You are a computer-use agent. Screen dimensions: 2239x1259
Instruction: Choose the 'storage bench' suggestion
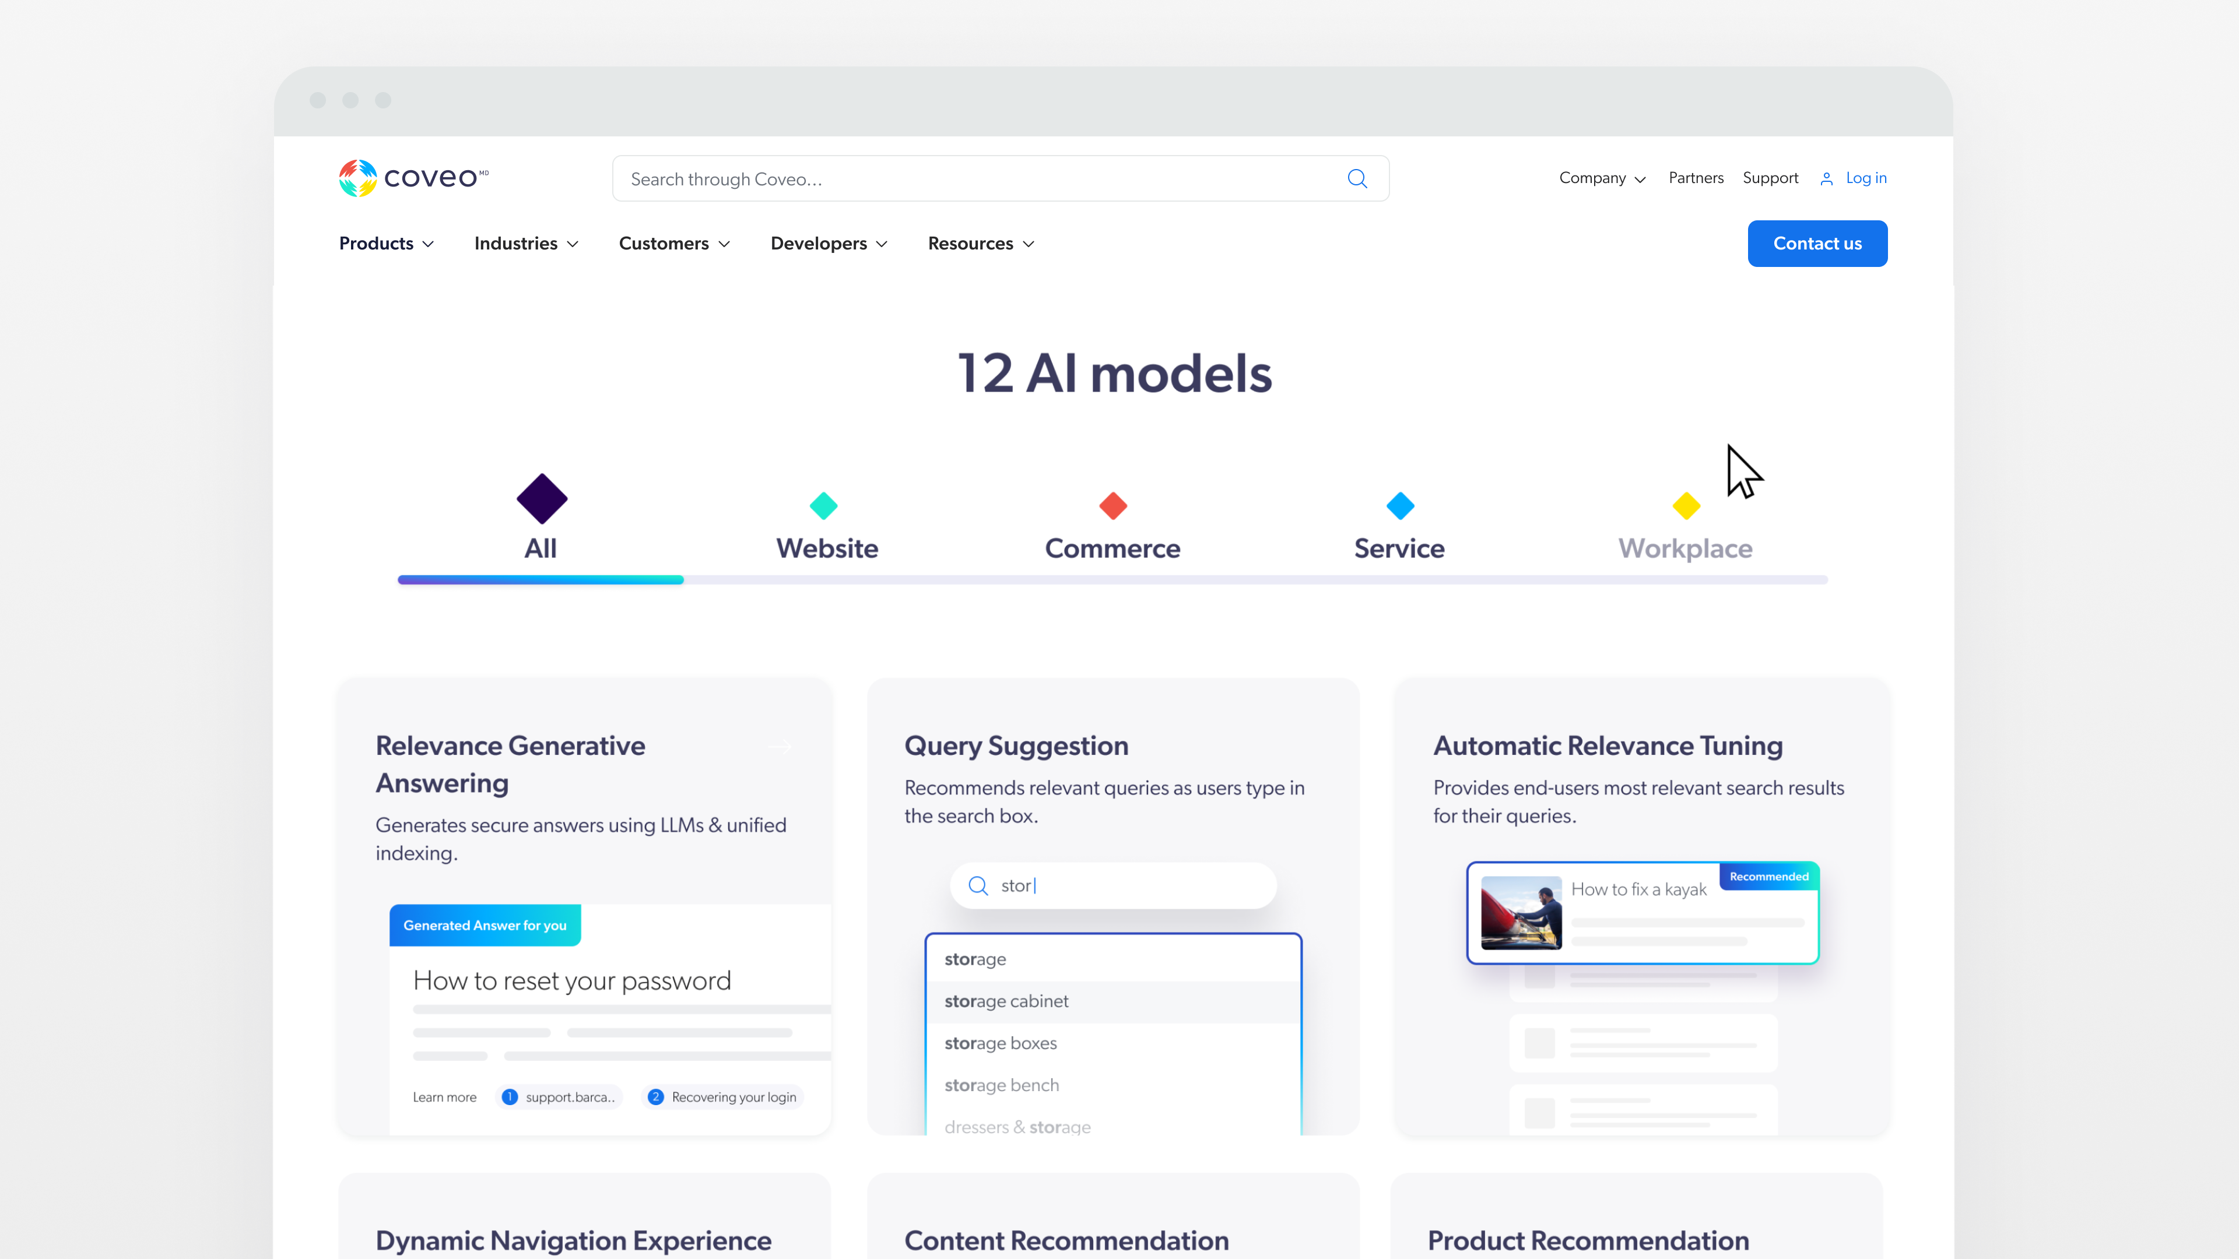[x=1113, y=1085]
